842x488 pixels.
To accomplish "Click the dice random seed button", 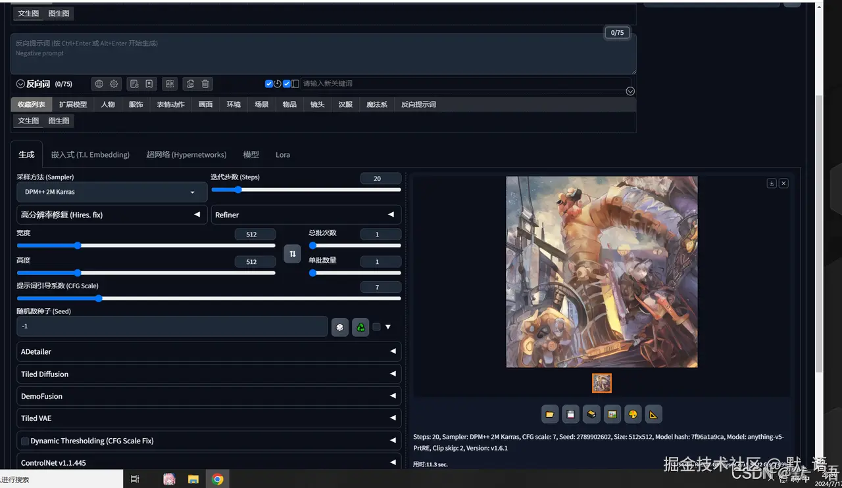I will pyautogui.click(x=340, y=326).
